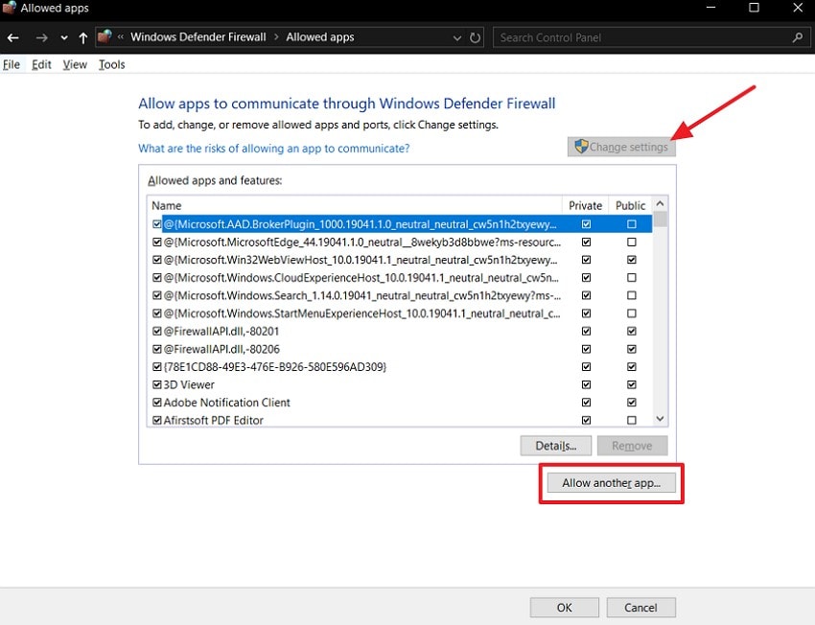Viewport: 815px width, 625px height.
Task: Expand the double-chevron breadcrumb overflow
Action: tap(121, 36)
